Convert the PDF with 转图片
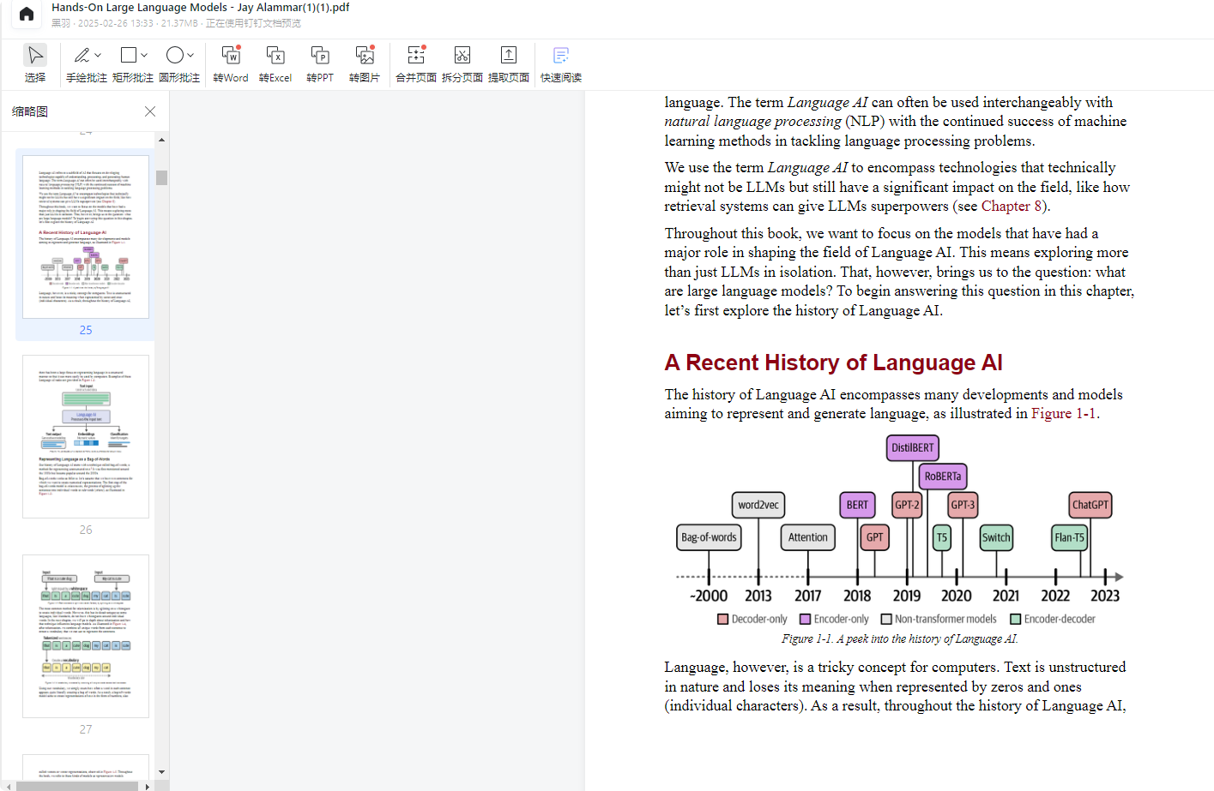The height and width of the screenshot is (791, 1214). 365,63
